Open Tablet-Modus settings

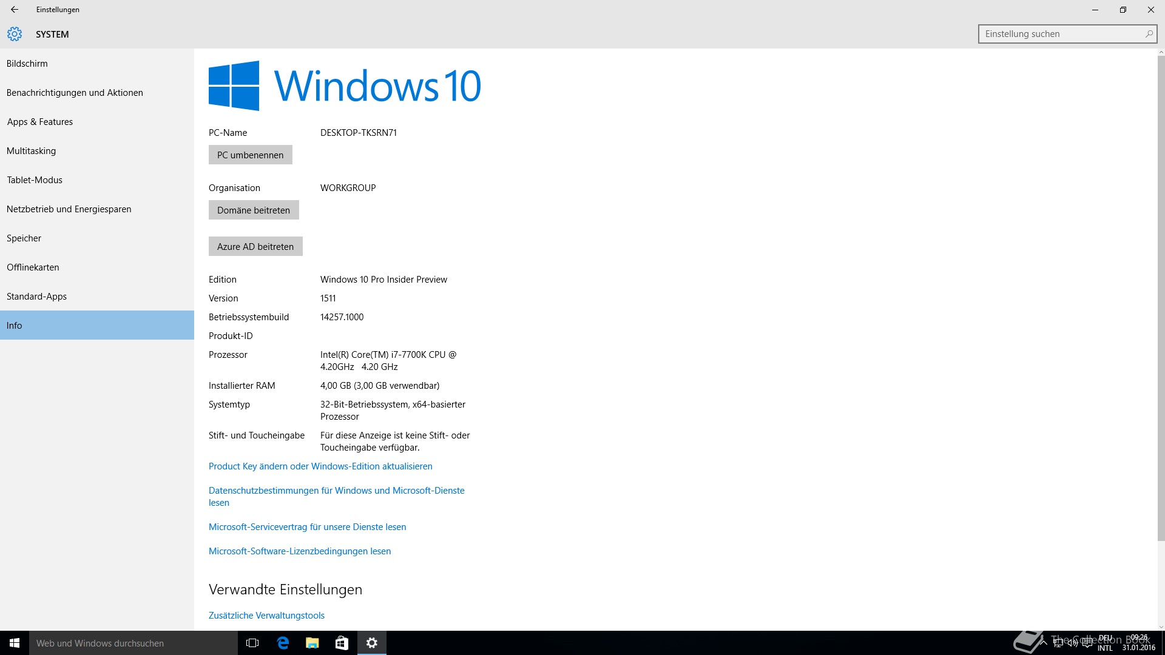(x=97, y=180)
